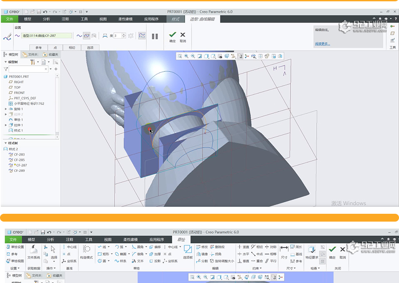Click the undo arrow in top quick-access toolbar
The width and height of the screenshot is (399, 283).
pyautogui.click(x=45, y=12)
